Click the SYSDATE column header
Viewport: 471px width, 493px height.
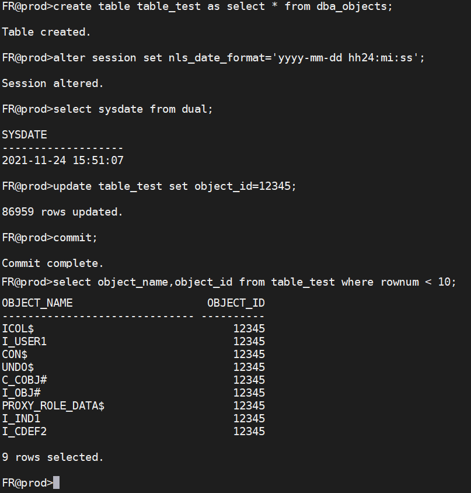[25, 135]
